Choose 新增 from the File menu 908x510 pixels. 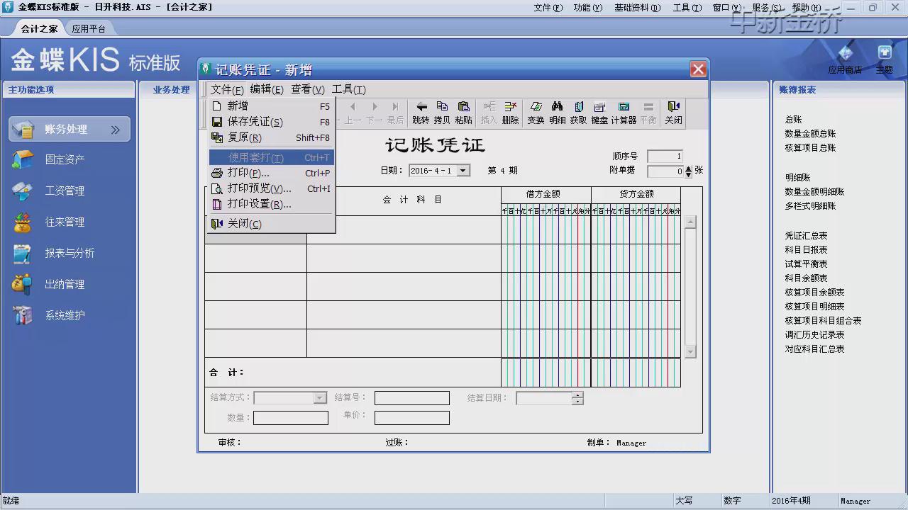tap(270, 106)
